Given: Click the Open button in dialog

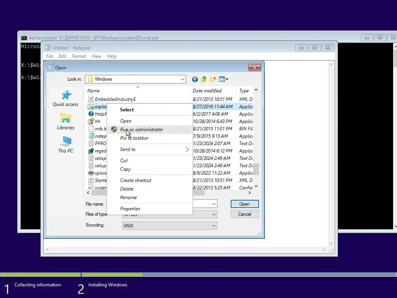Looking at the screenshot, I should [245, 204].
